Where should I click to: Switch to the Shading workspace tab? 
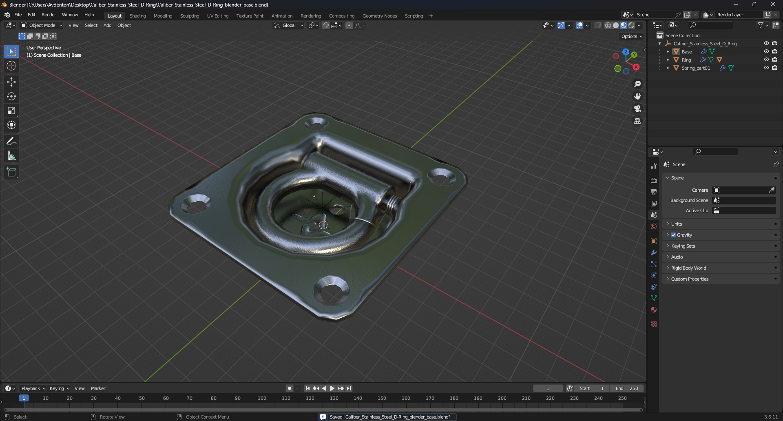click(137, 16)
